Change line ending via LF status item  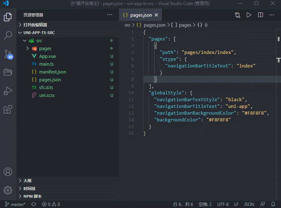point(236,204)
